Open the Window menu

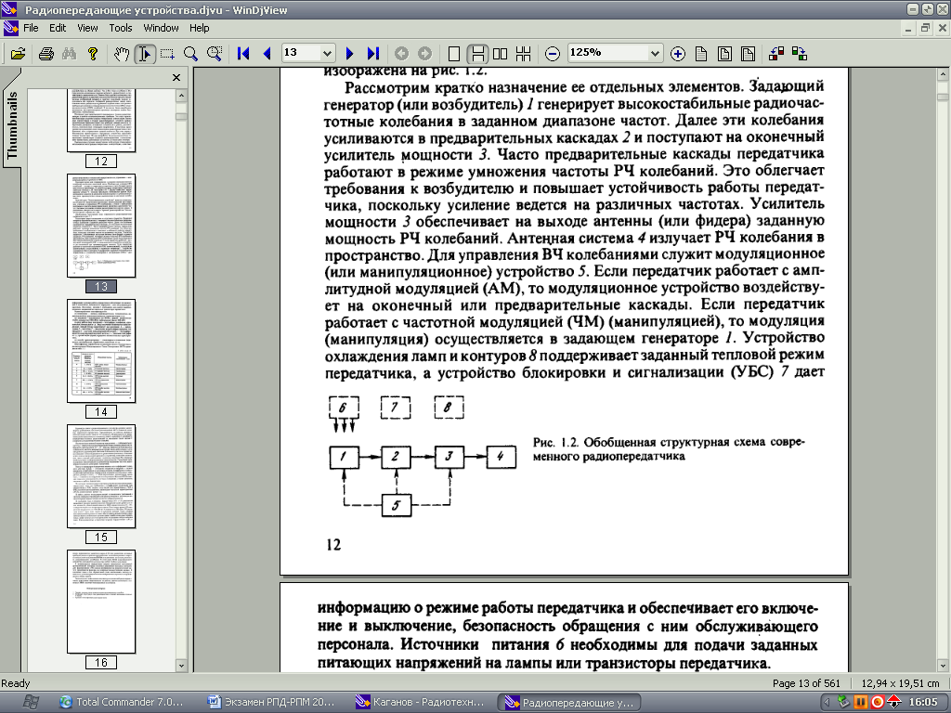(161, 28)
